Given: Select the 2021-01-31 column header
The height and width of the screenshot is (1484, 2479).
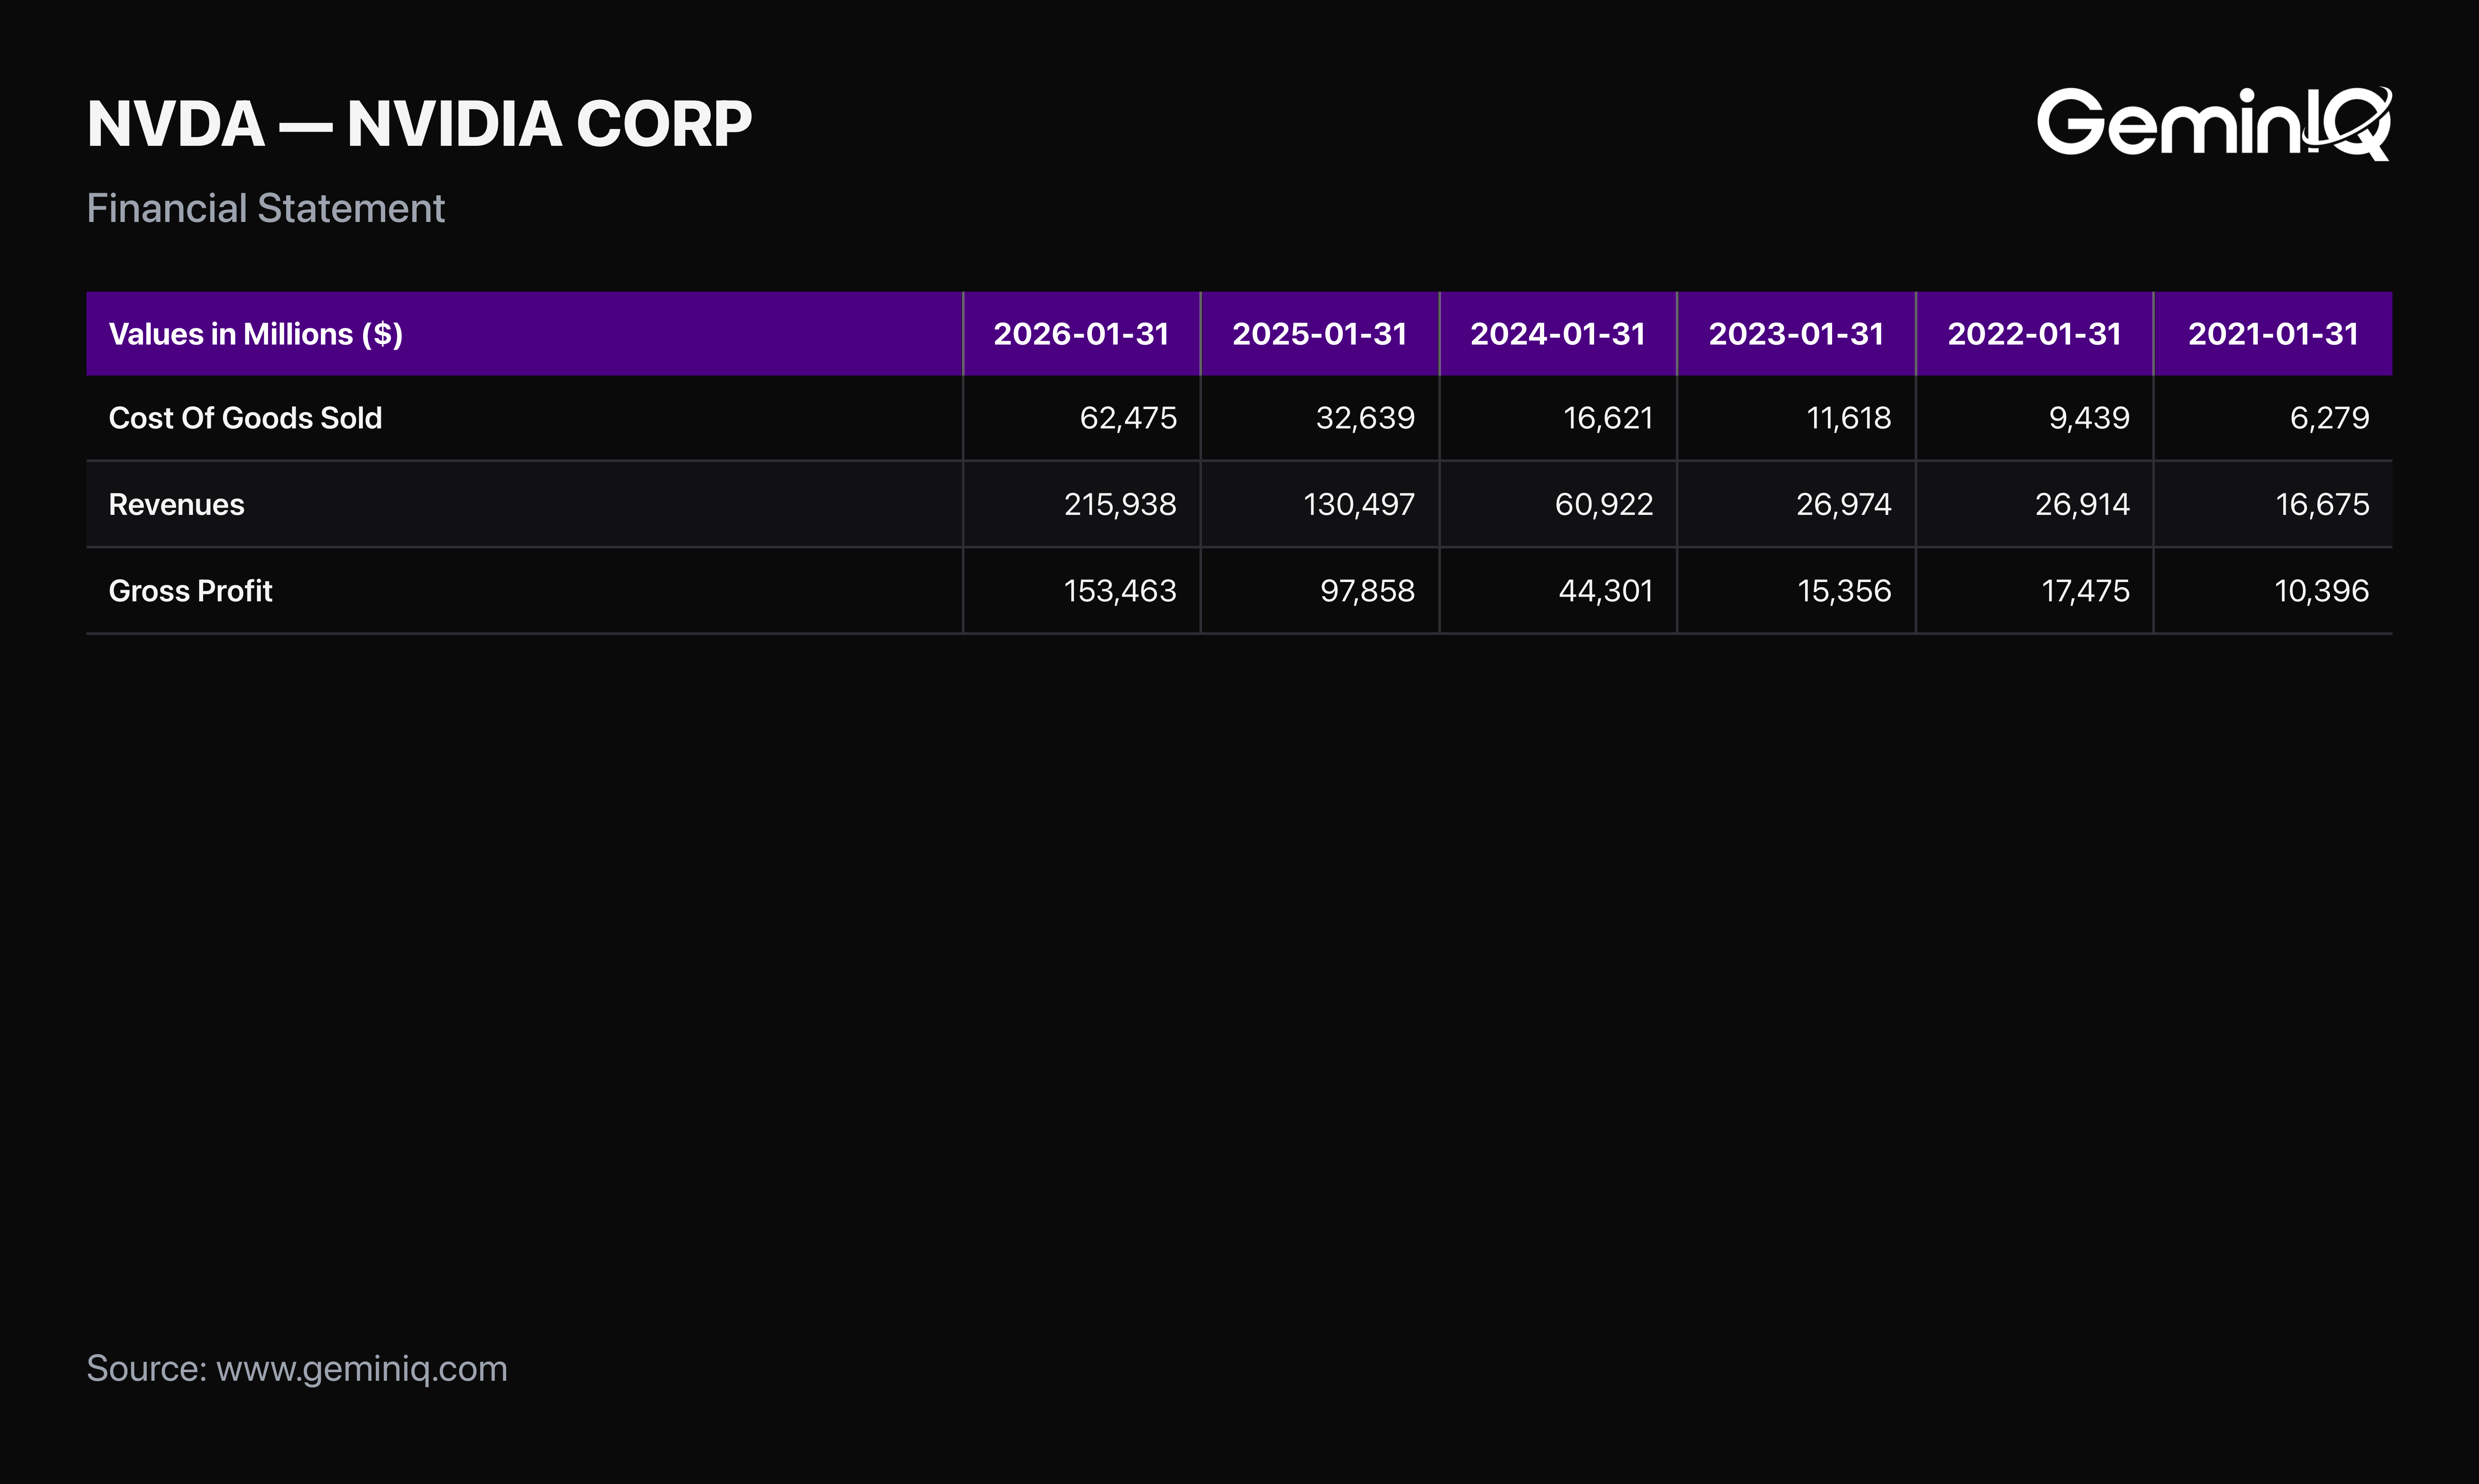Looking at the screenshot, I should coord(2273,334).
